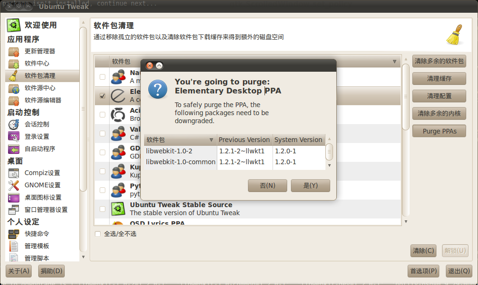The width and height of the screenshot is (478, 285).
Task: Click the main package list scrollbar thumb
Action: 406,97
